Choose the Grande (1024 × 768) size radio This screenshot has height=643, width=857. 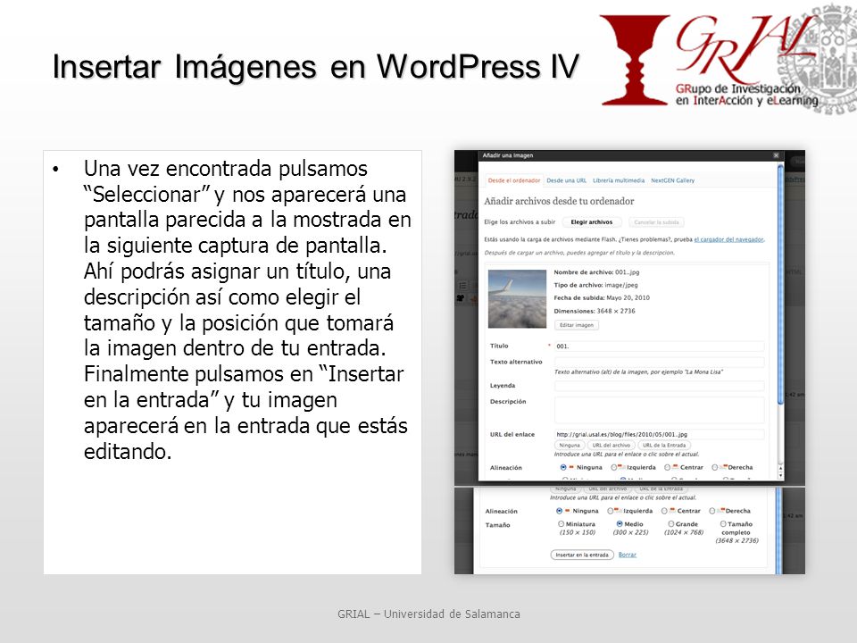(670, 524)
